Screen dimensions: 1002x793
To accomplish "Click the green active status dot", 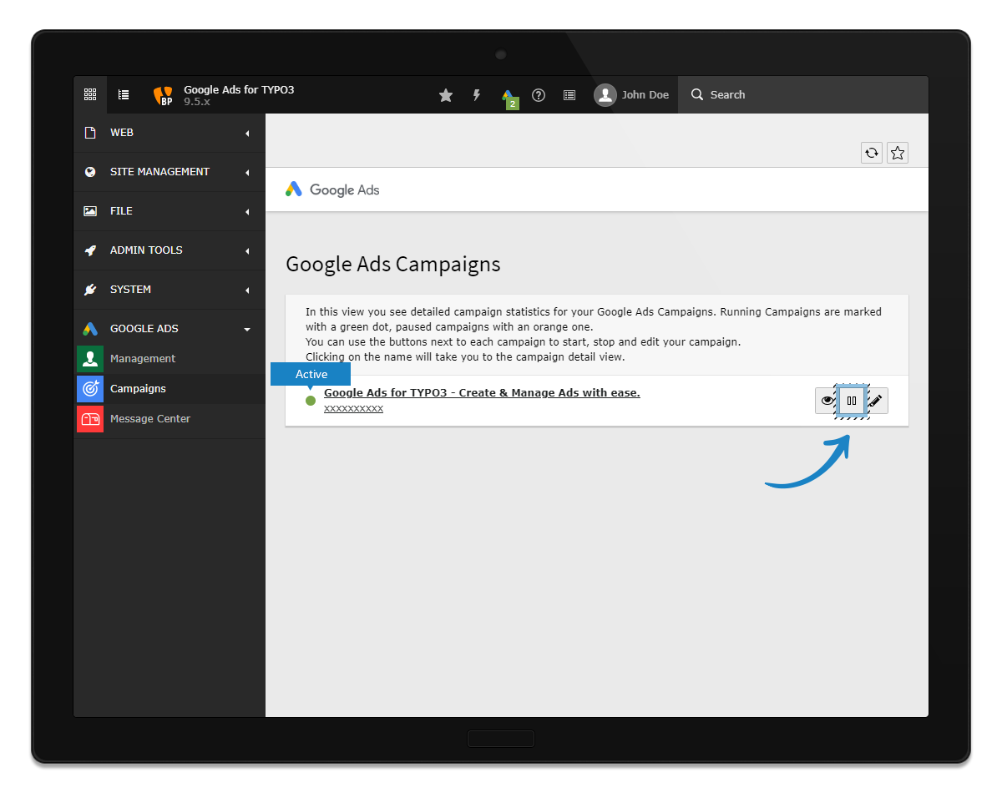I will point(311,401).
